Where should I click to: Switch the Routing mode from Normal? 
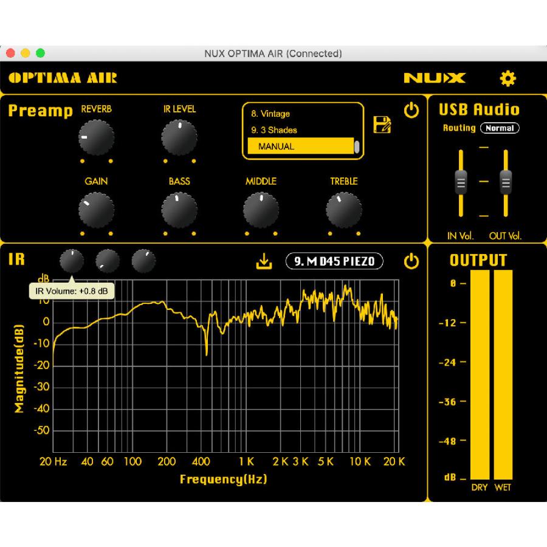[x=500, y=128]
